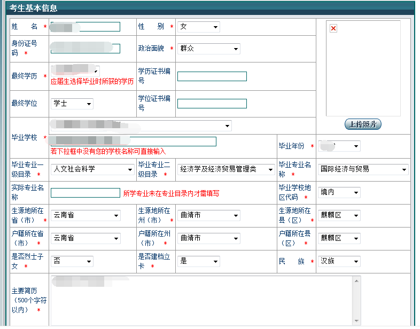The width and height of the screenshot is (420, 329).
Task: Open 户籍所在县(区) district dropdown
Action: pos(339,238)
